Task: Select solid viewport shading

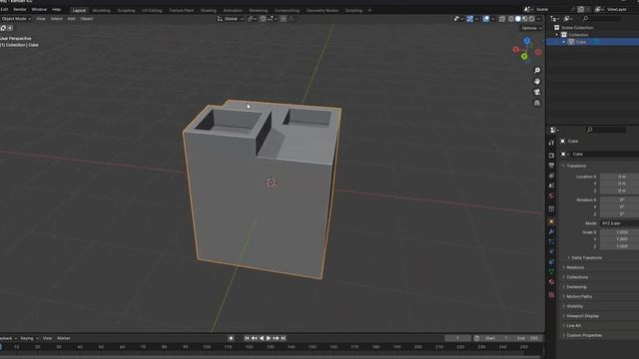Action: pos(518,19)
